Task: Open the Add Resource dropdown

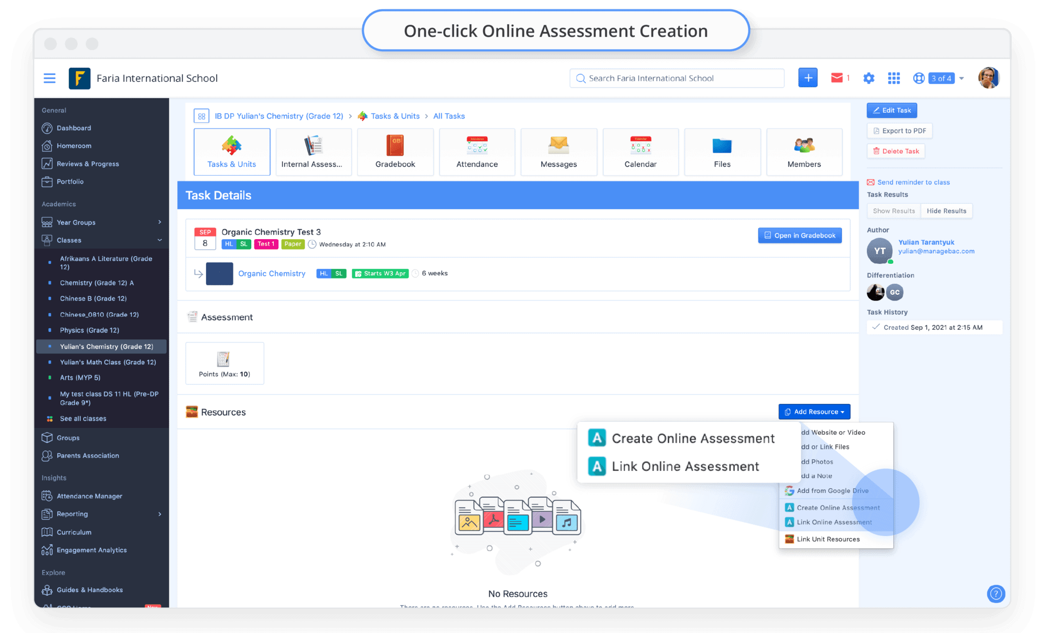Action: (x=815, y=412)
